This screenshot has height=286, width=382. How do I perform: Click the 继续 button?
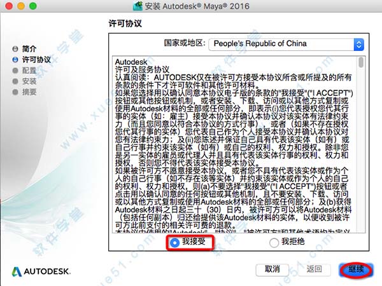point(356,270)
